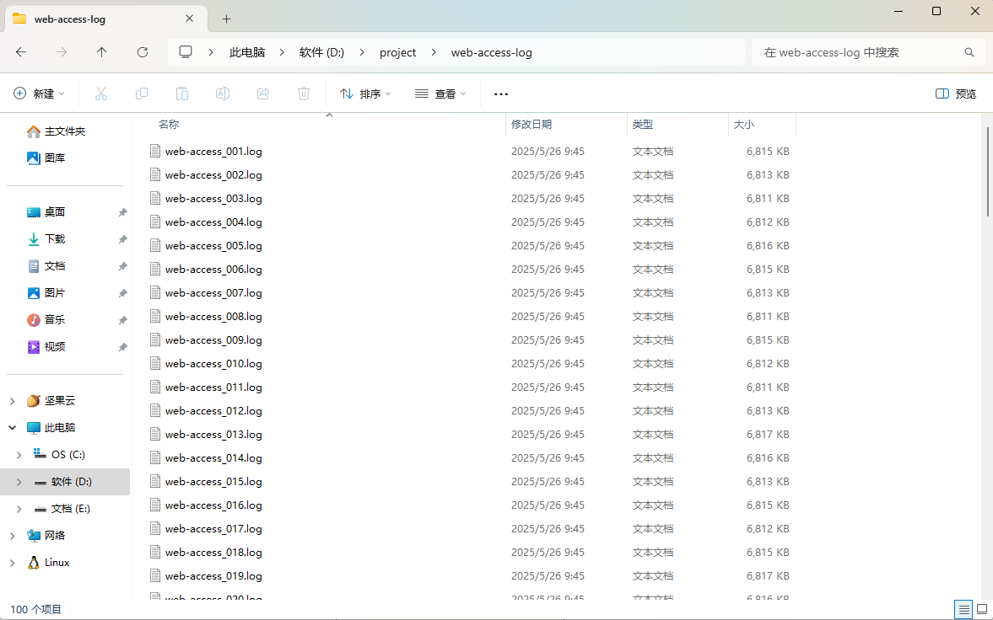Switch to large thumbnails view layout
The width and height of the screenshot is (993, 620).
(982, 609)
